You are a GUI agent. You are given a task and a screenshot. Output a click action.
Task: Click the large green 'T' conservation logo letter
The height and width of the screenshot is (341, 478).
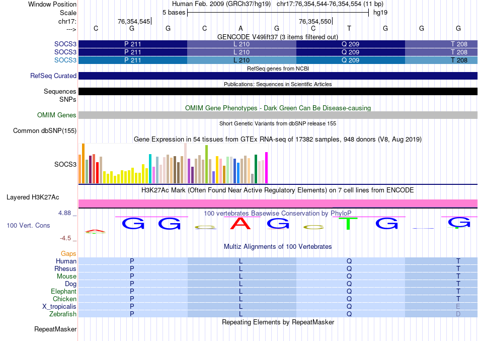click(348, 224)
